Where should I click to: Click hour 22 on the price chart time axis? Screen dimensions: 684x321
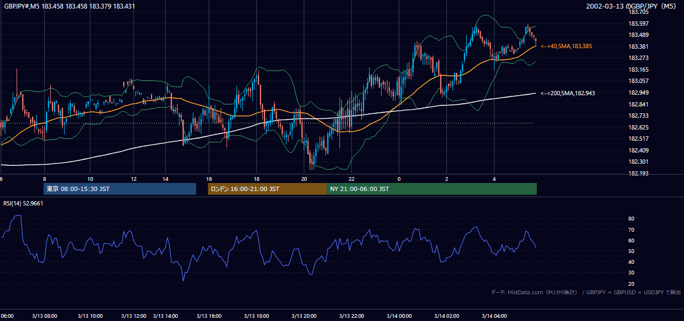[352, 179]
